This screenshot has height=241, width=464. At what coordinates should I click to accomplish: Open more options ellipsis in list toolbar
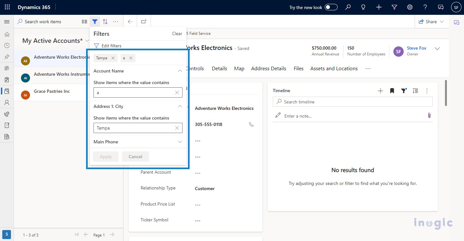click(x=115, y=22)
